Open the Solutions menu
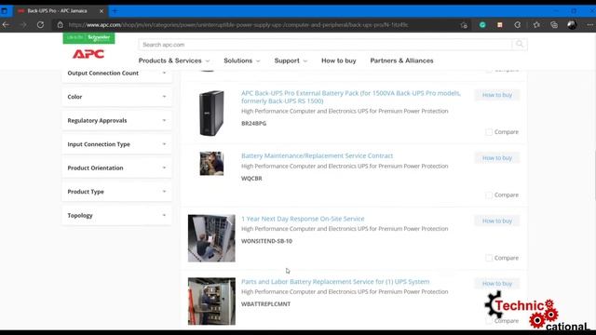Viewport: 596px width, 335px height. (242, 60)
